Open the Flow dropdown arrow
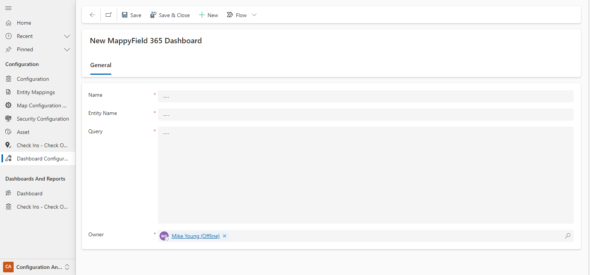 [254, 15]
